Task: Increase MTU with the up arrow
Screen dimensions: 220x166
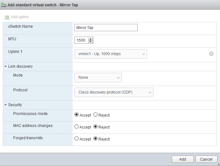Action: pos(91,39)
